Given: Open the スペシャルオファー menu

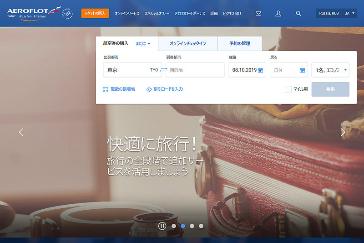Looking at the screenshot, I should [157, 14].
